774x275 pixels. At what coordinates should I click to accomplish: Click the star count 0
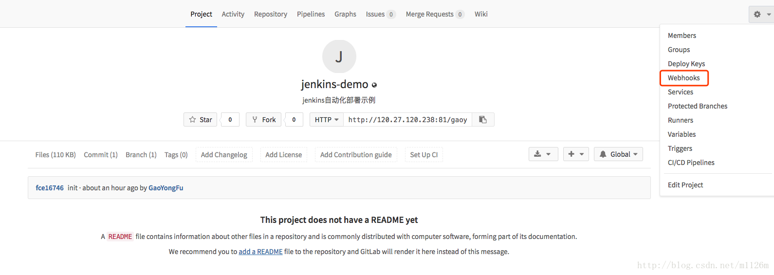tap(230, 120)
